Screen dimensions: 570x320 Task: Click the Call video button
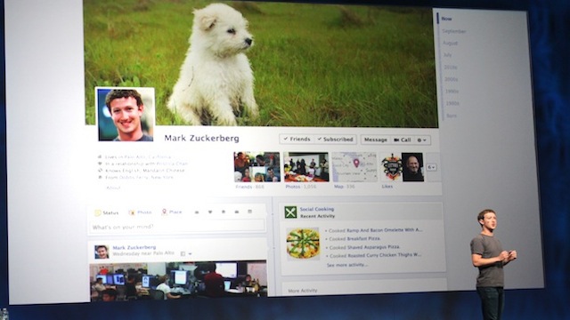point(403,140)
